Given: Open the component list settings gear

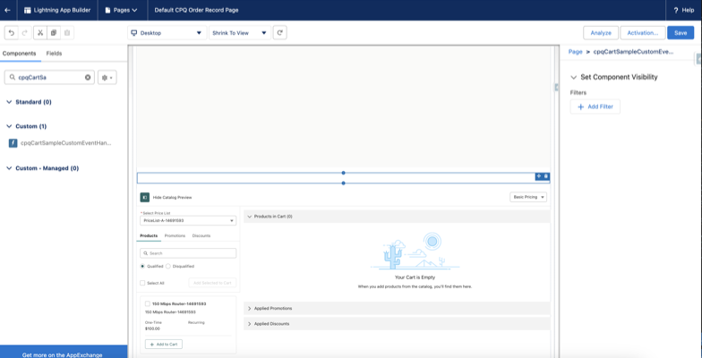Looking at the screenshot, I should point(107,77).
